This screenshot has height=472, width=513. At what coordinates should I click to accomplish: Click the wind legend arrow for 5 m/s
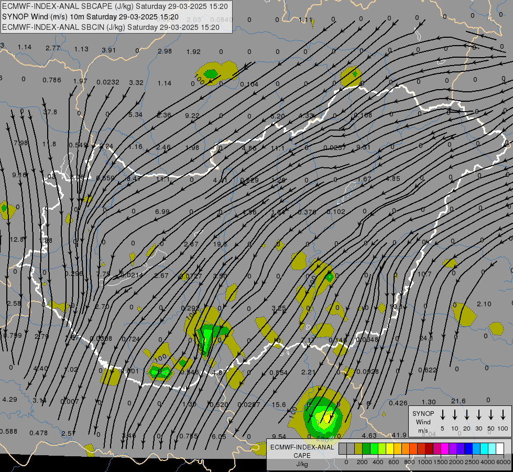click(443, 415)
